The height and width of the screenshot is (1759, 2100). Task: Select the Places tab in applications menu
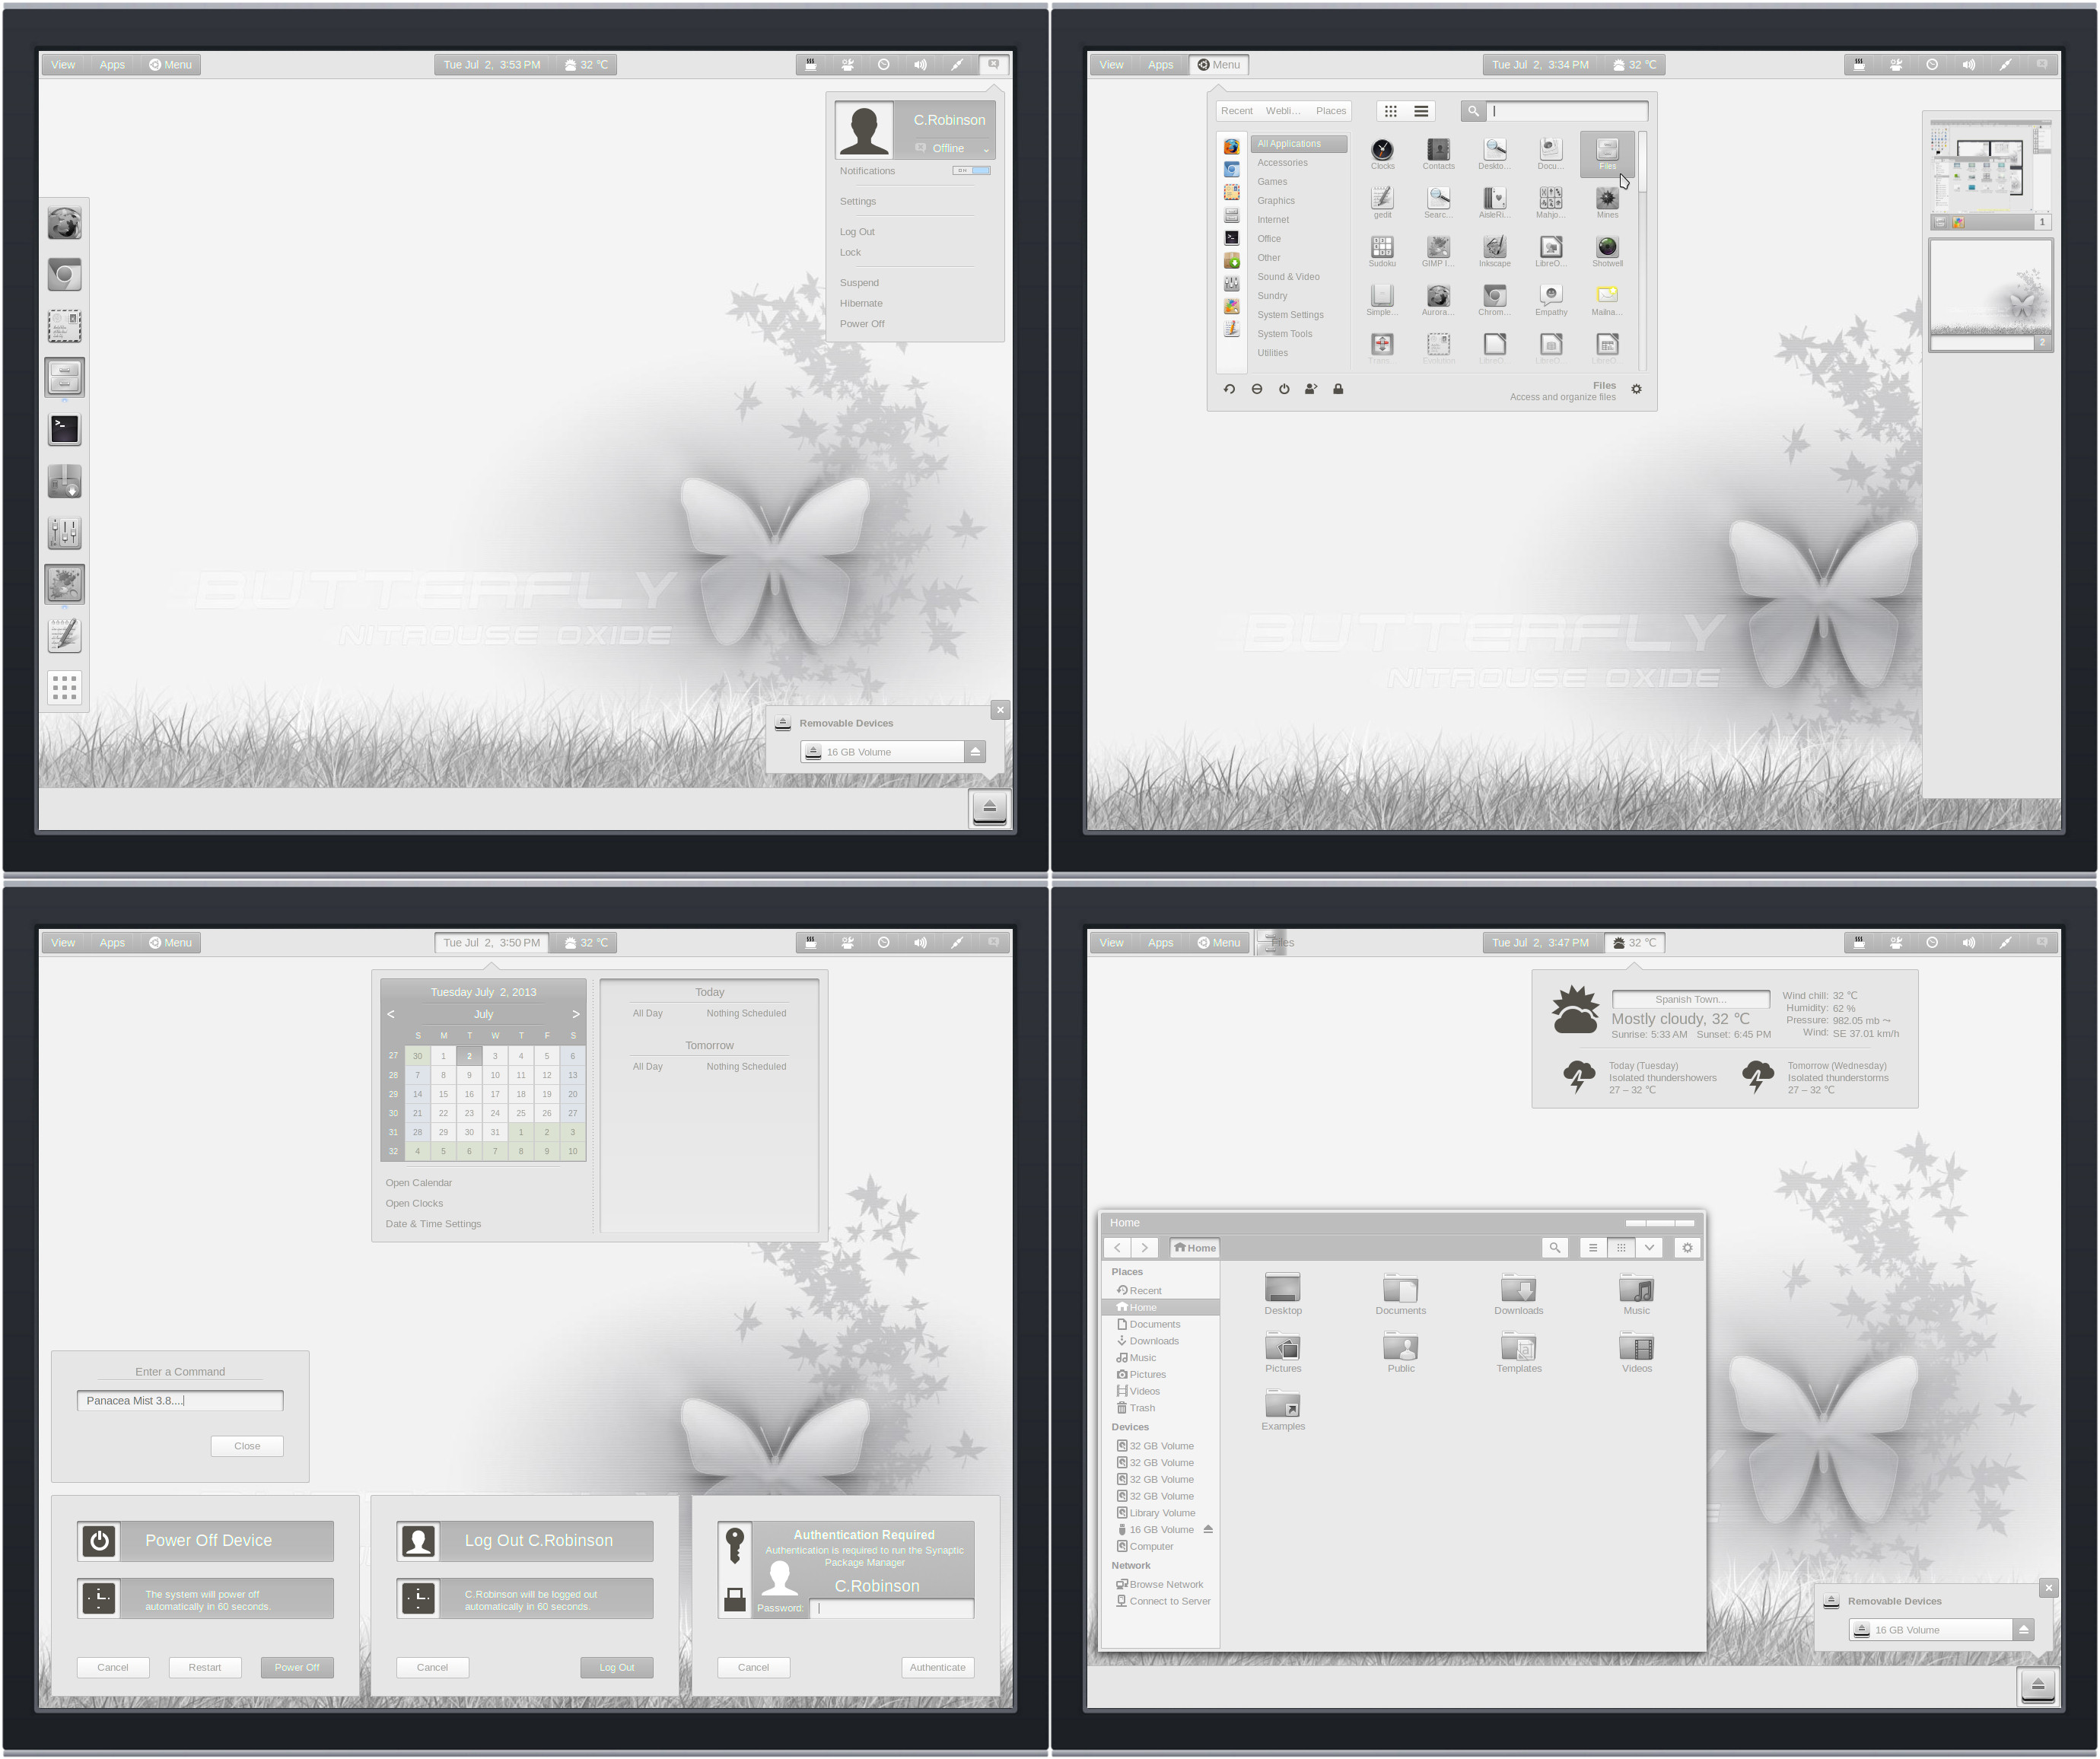1330,111
